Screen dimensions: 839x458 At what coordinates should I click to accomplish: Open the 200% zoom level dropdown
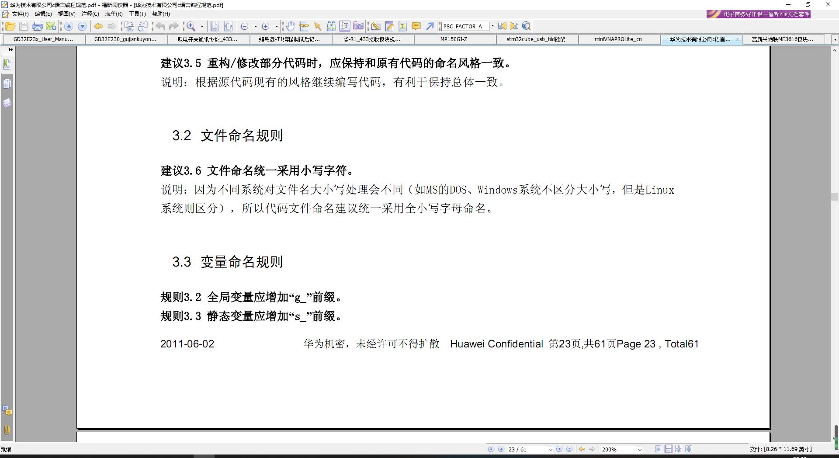point(639,449)
